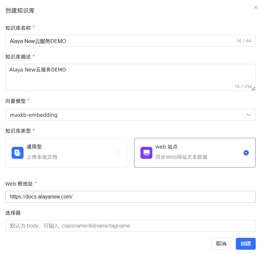Choose the 通用型 card title

pyautogui.click(x=34, y=147)
